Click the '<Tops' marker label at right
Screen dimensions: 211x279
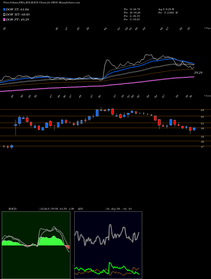[207, 28]
